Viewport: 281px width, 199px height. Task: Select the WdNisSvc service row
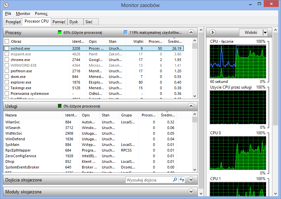tap(90, 133)
